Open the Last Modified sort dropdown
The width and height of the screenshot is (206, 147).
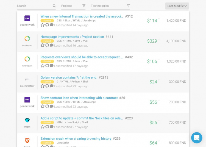click(177, 6)
